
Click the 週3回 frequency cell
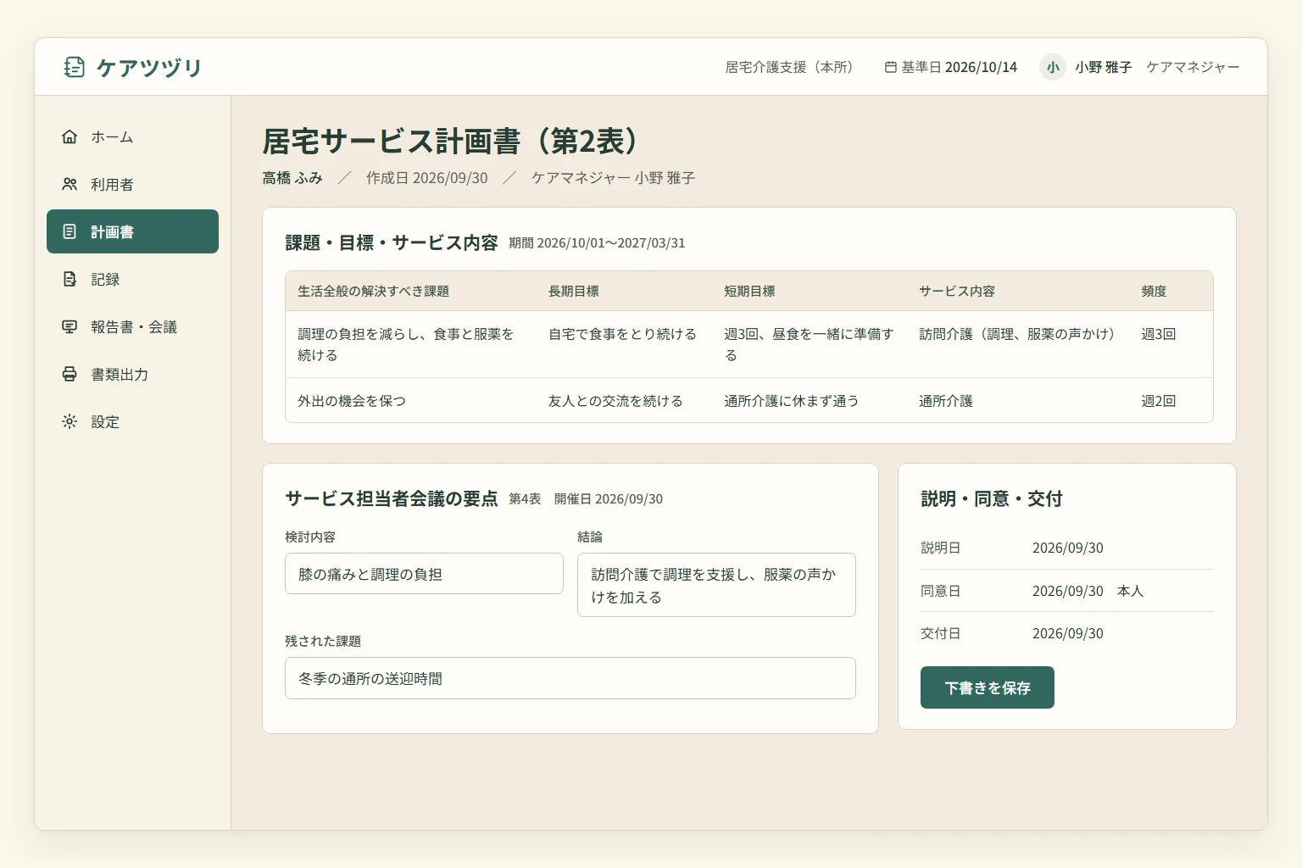click(x=1159, y=334)
